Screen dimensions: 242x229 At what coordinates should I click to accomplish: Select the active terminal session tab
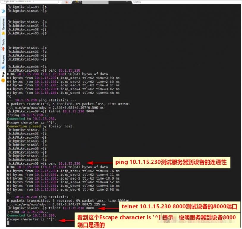point(102,2)
